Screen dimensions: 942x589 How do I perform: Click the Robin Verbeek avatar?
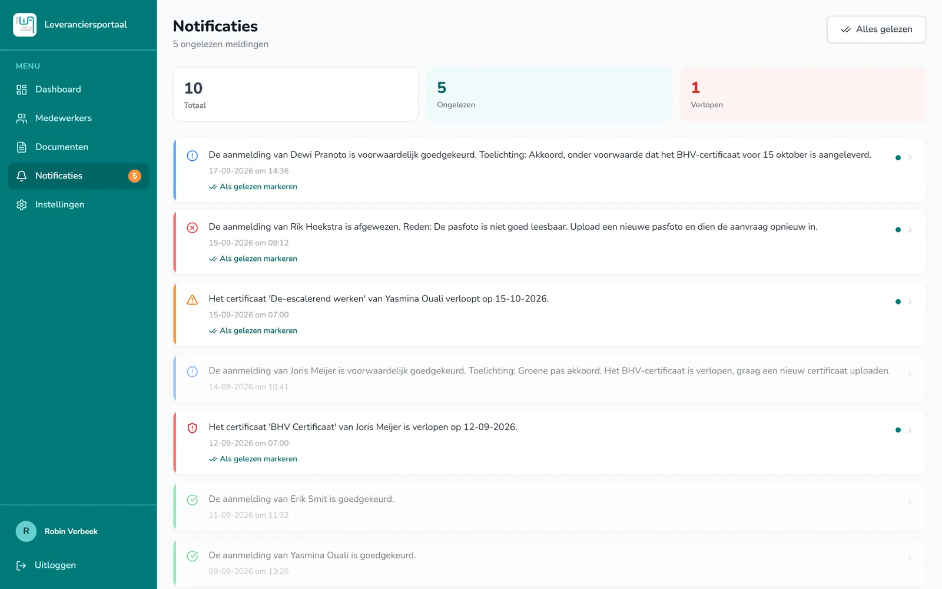(26, 531)
